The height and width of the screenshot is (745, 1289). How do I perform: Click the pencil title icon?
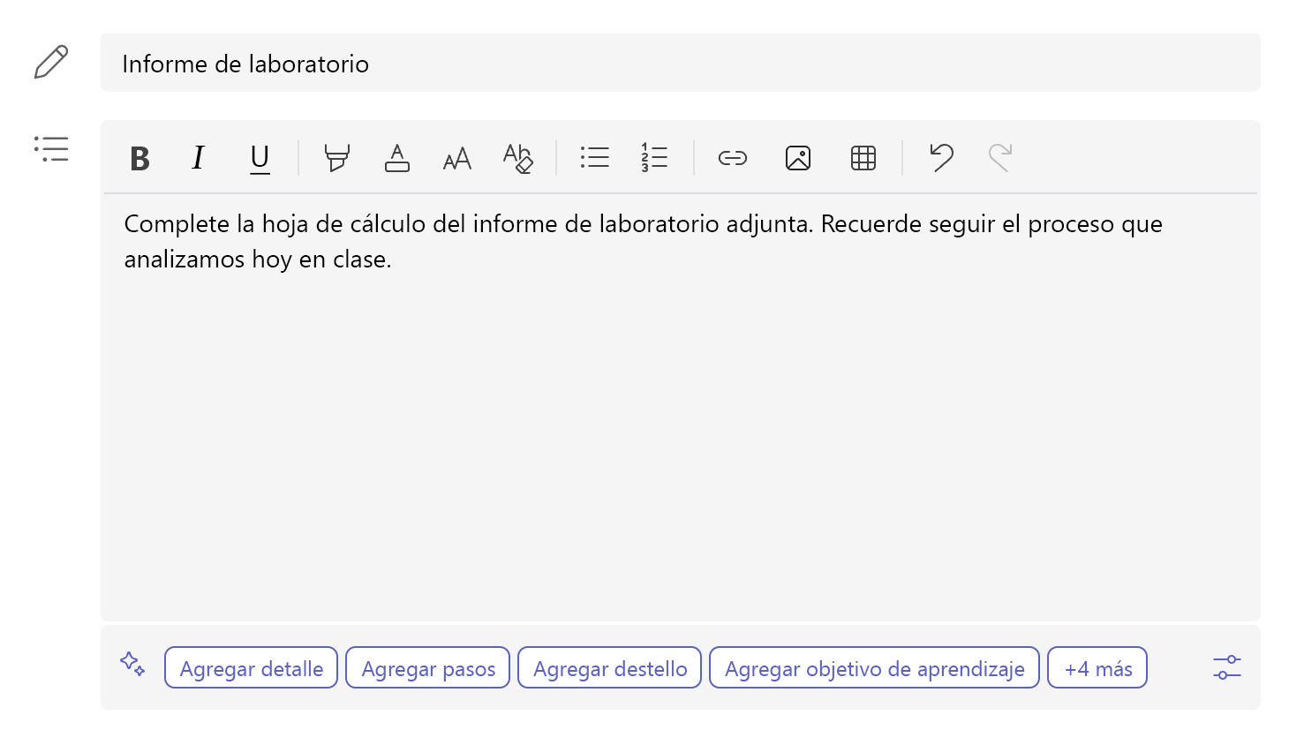click(51, 63)
